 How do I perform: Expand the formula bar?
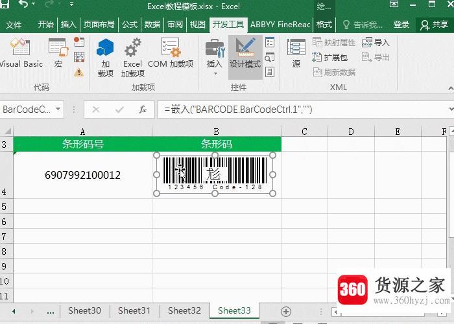(451, 110)
